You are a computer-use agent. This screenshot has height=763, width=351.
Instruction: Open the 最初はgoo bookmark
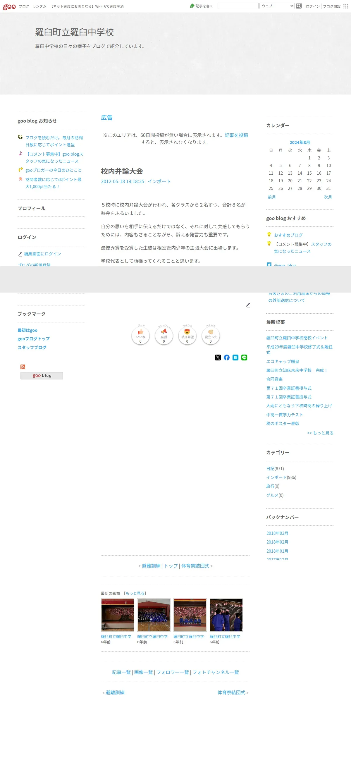click(27, 330)
